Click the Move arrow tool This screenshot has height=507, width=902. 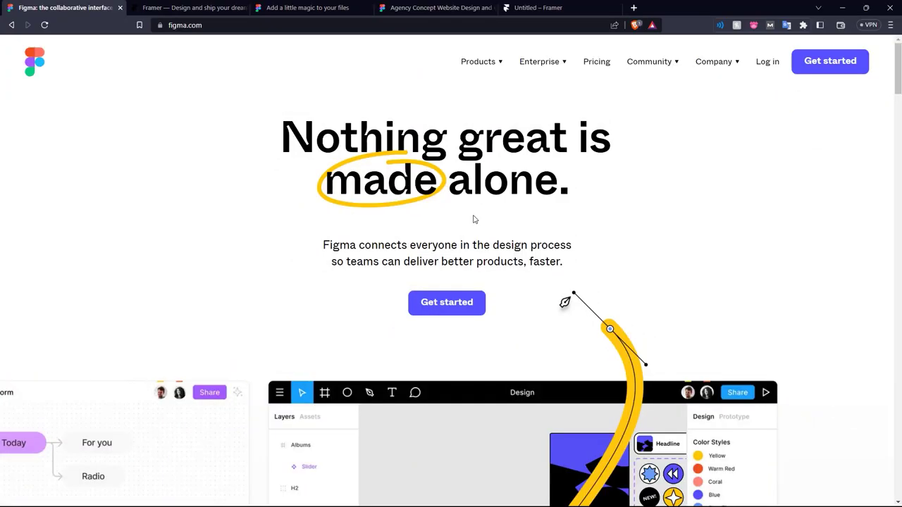302,392
